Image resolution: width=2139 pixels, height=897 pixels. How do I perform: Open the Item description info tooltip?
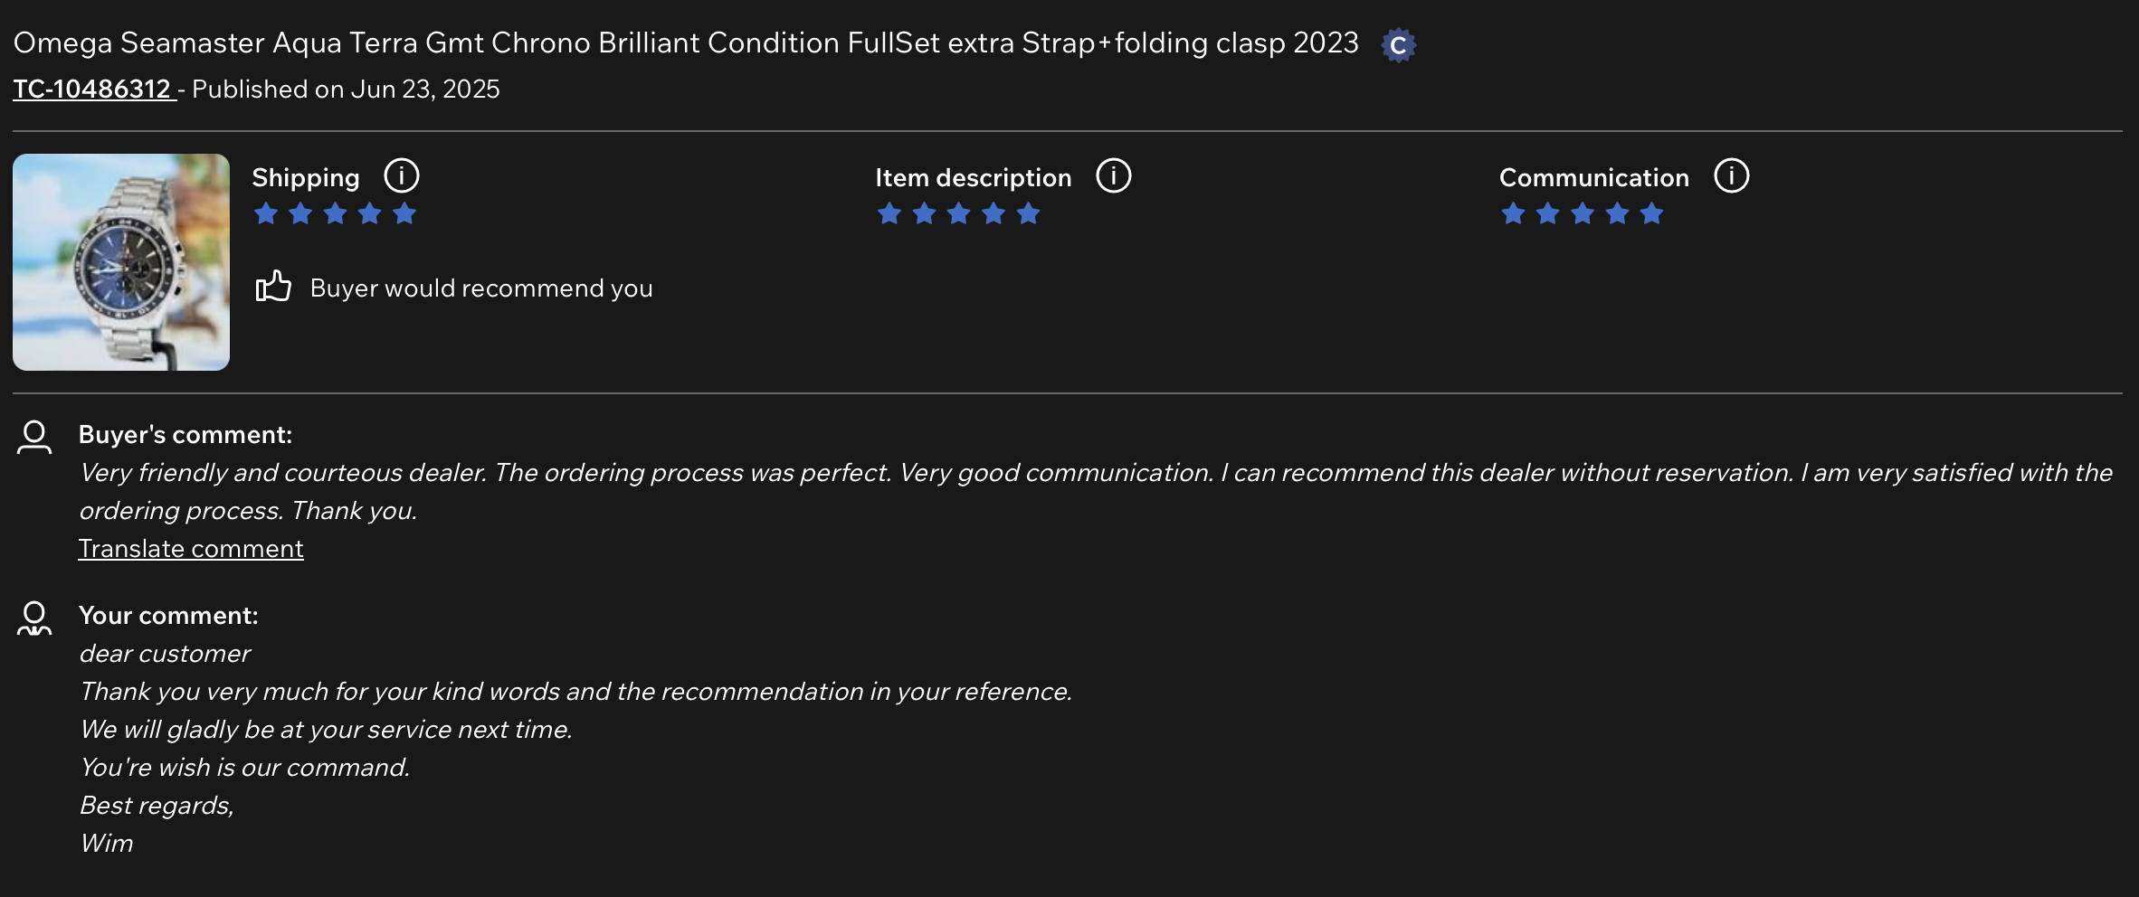tap(1114, 176)
